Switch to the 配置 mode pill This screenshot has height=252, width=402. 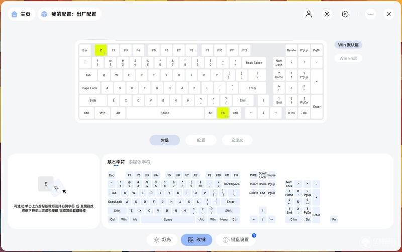200,140
